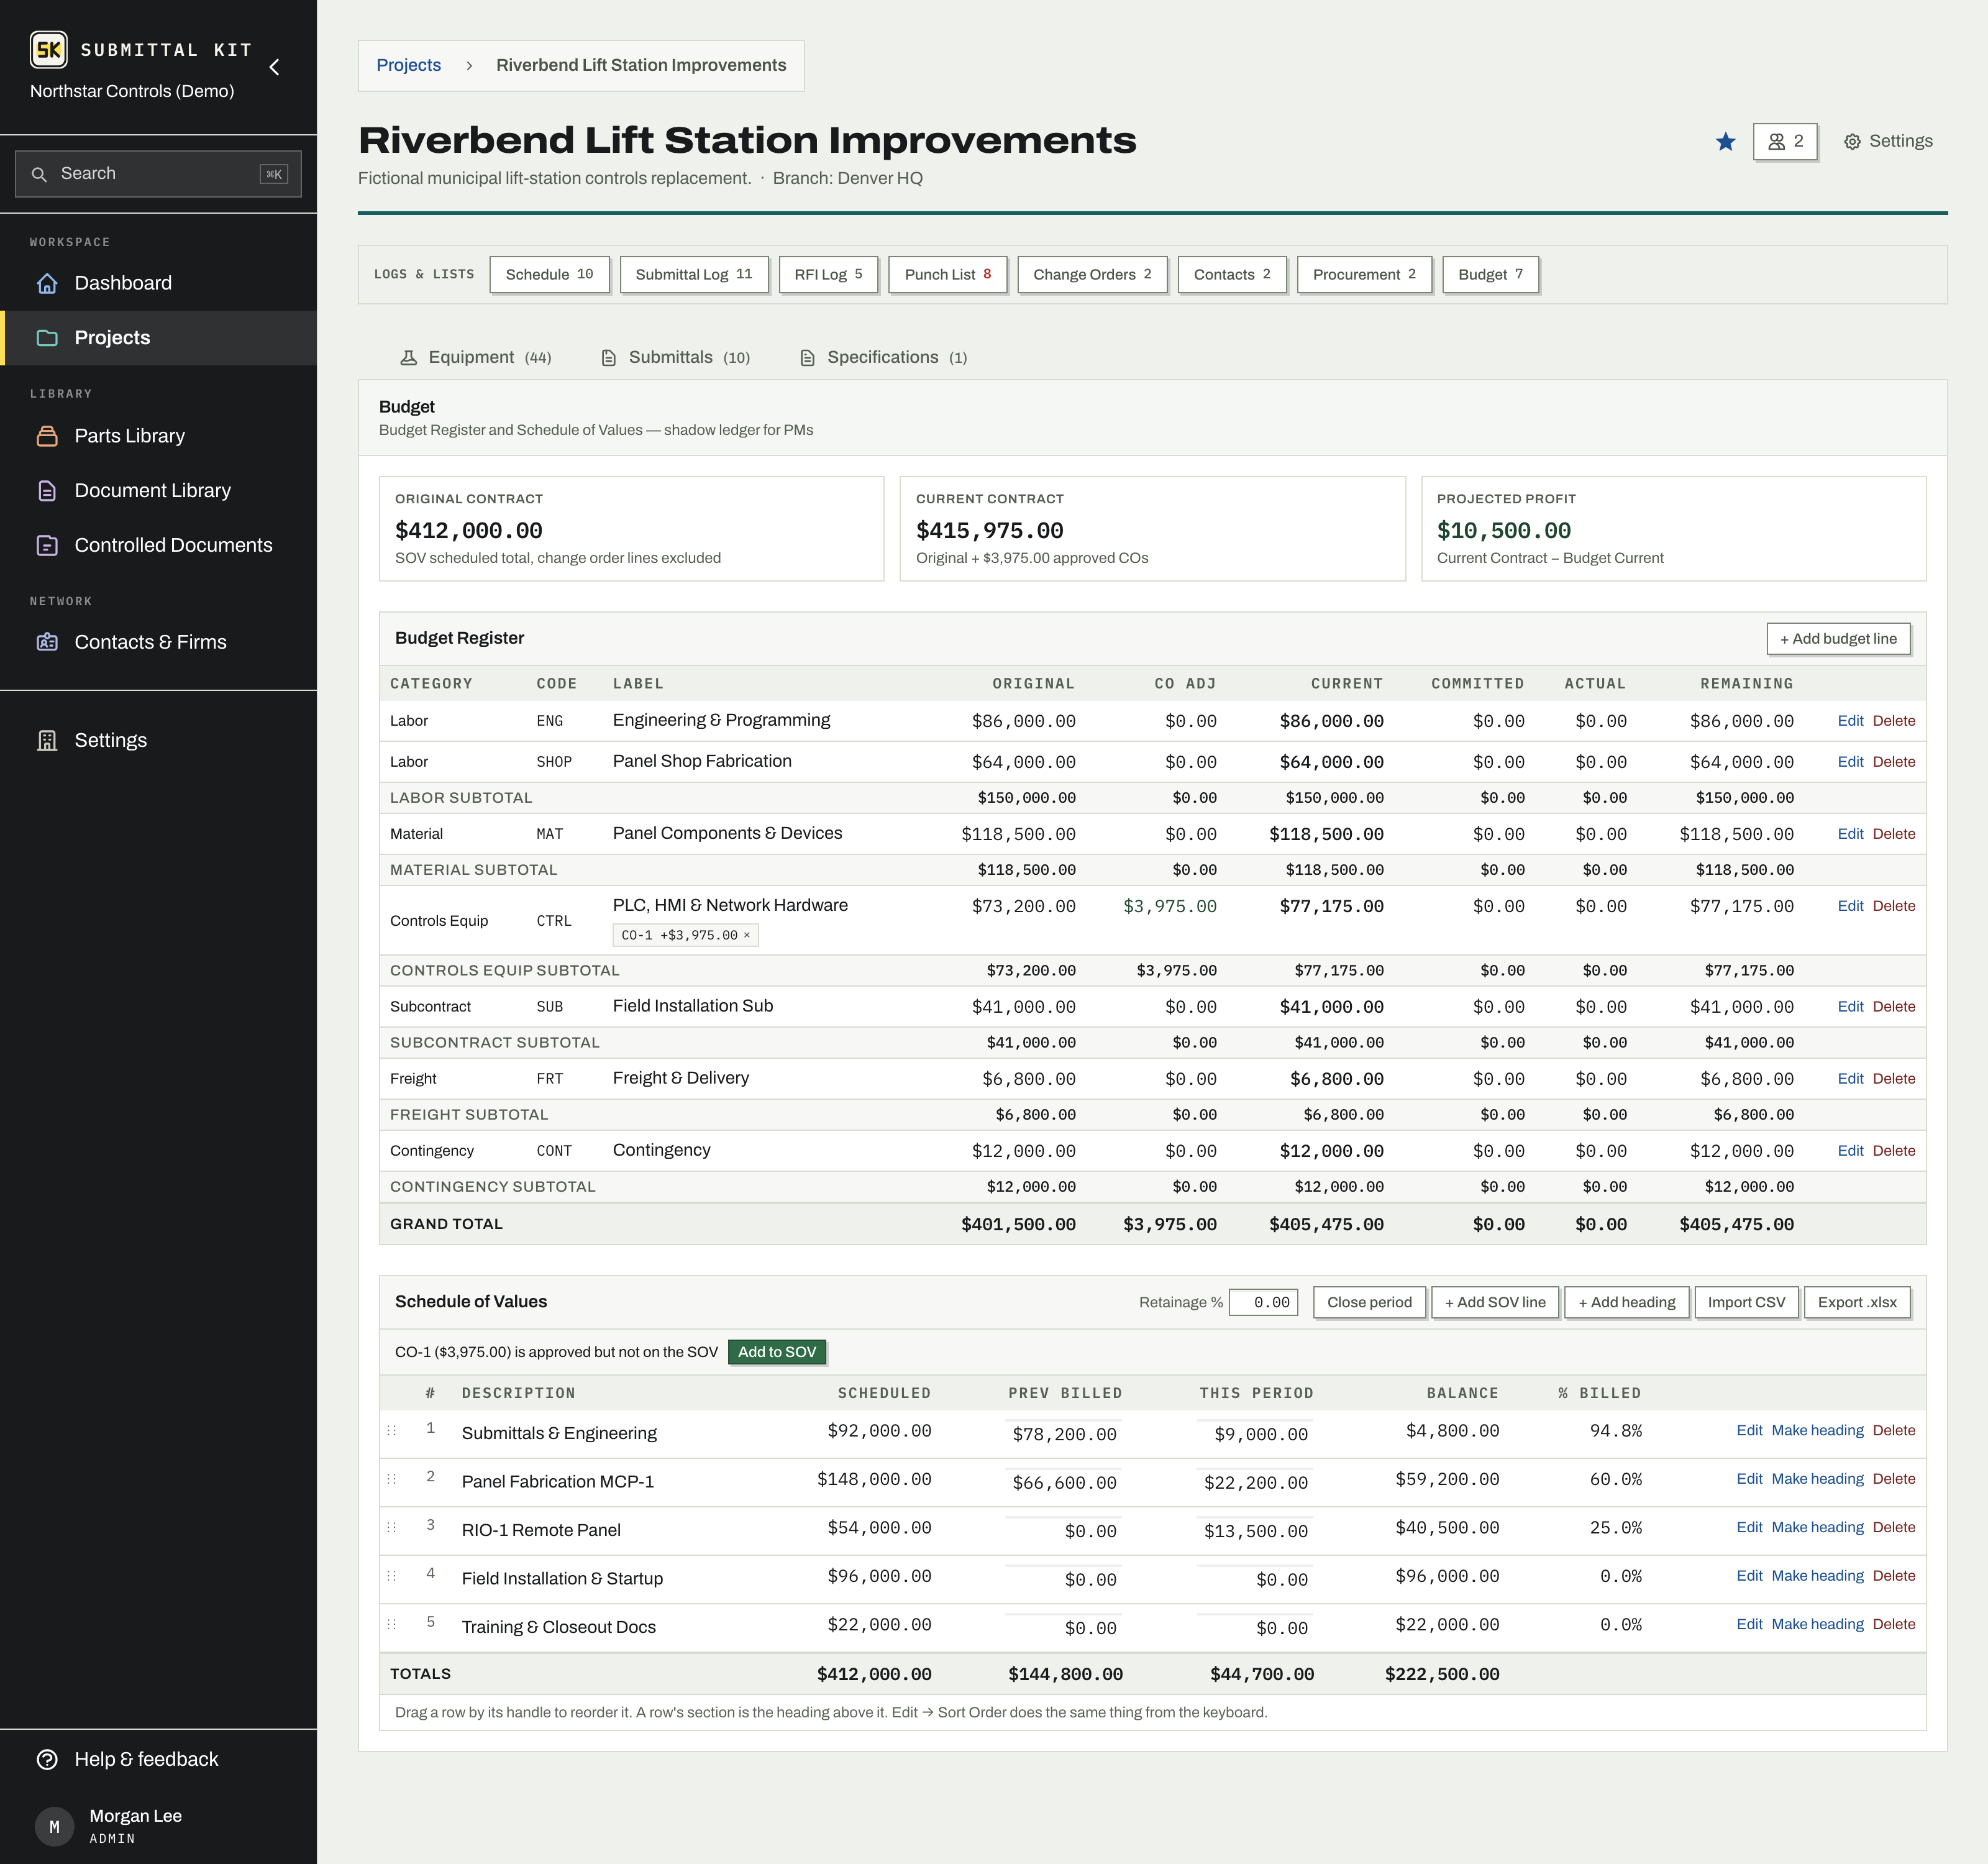This screenshot has width=1988, height=1864.
Task: Open the Submittal Log
Action: [694, 274]
